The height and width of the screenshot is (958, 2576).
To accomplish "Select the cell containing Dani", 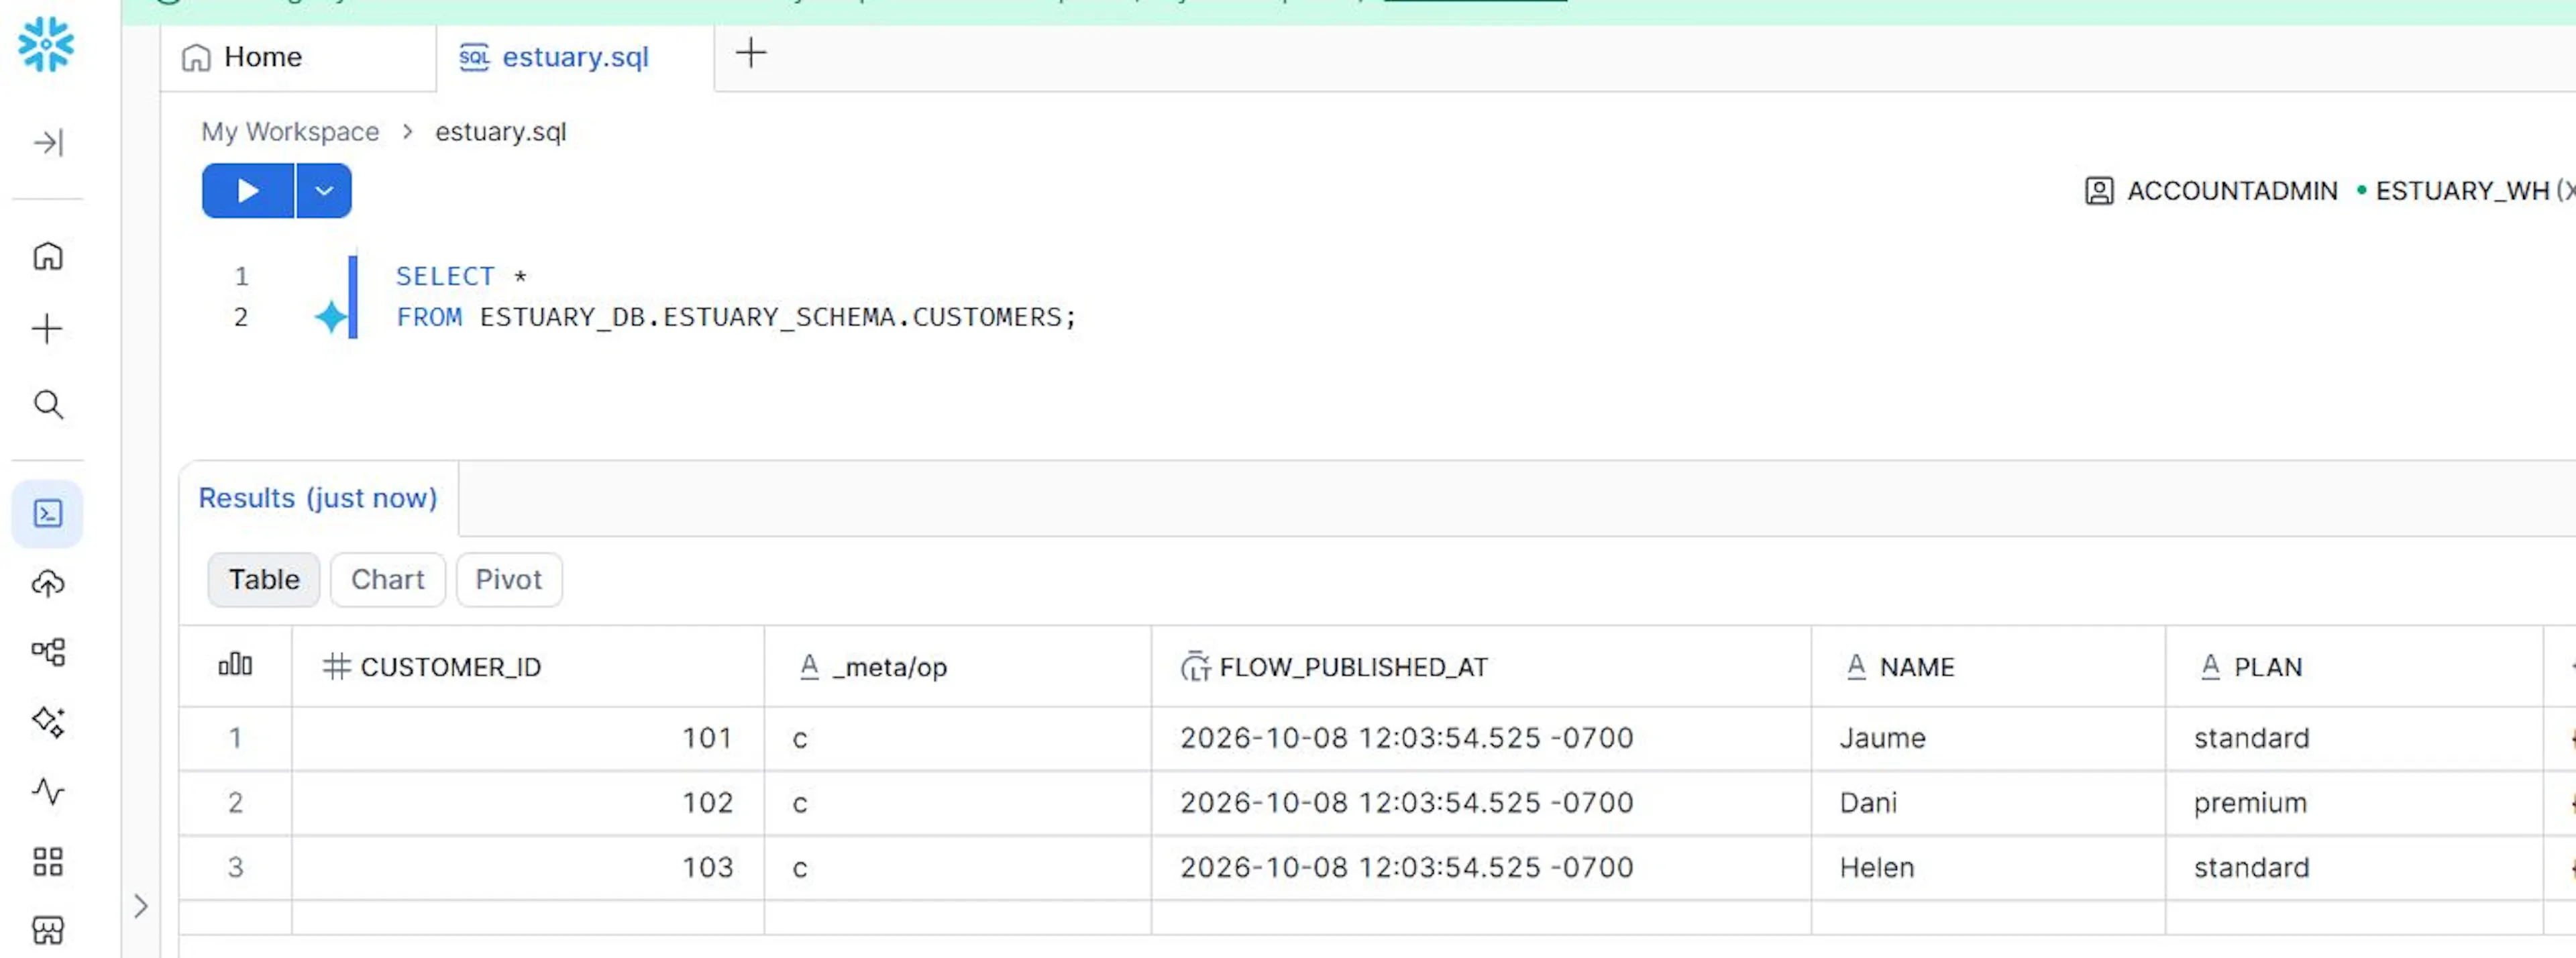I will [x=1988, y=803].
